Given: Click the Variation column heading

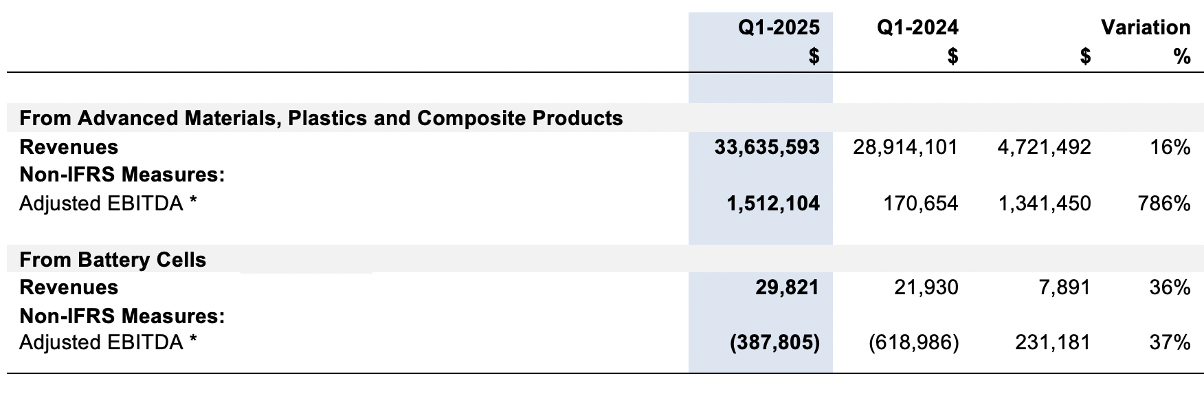Looking at the screenshot, I should point(1146,27).
